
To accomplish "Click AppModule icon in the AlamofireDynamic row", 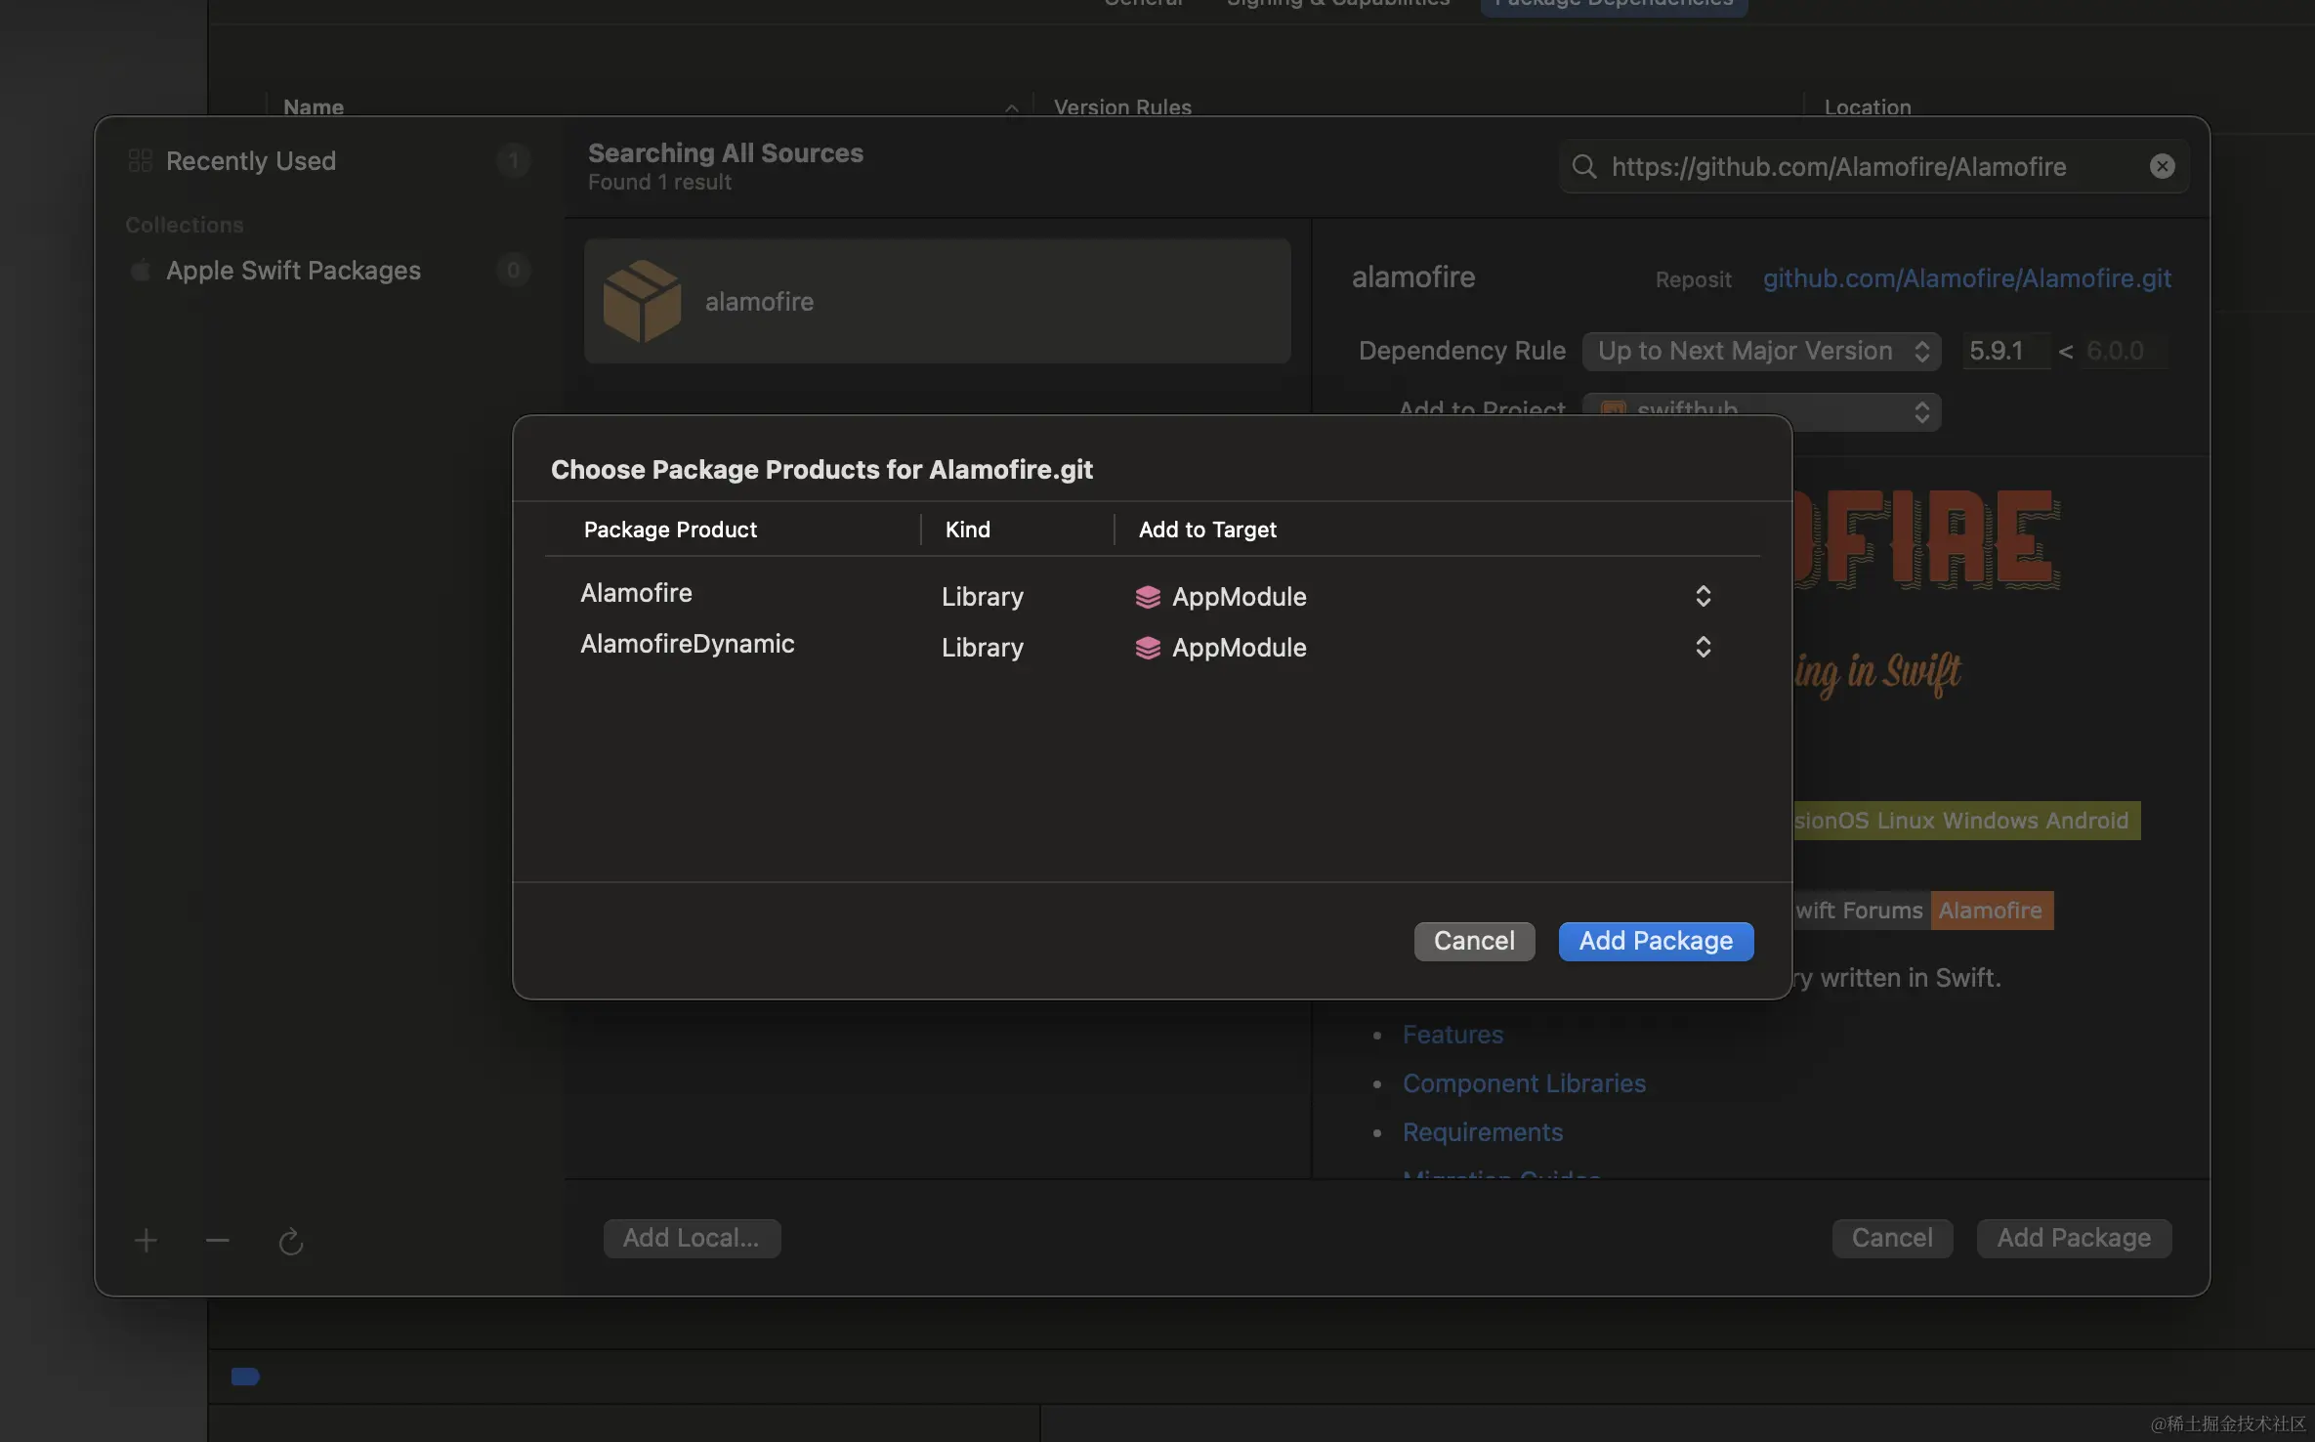I will tap(1148, 648).
